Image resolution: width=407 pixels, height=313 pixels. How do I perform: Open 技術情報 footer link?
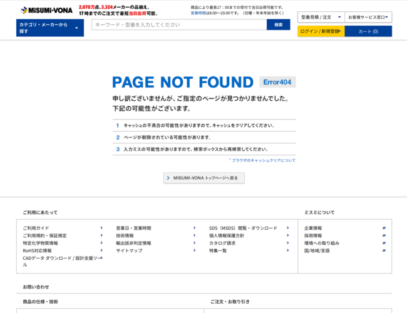(125, 235)
